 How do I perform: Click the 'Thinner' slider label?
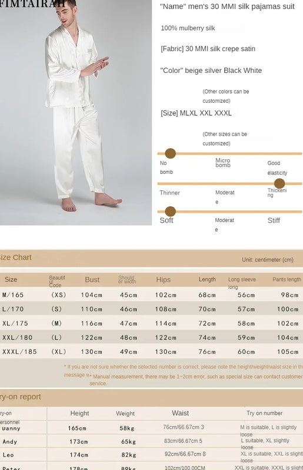169,193
